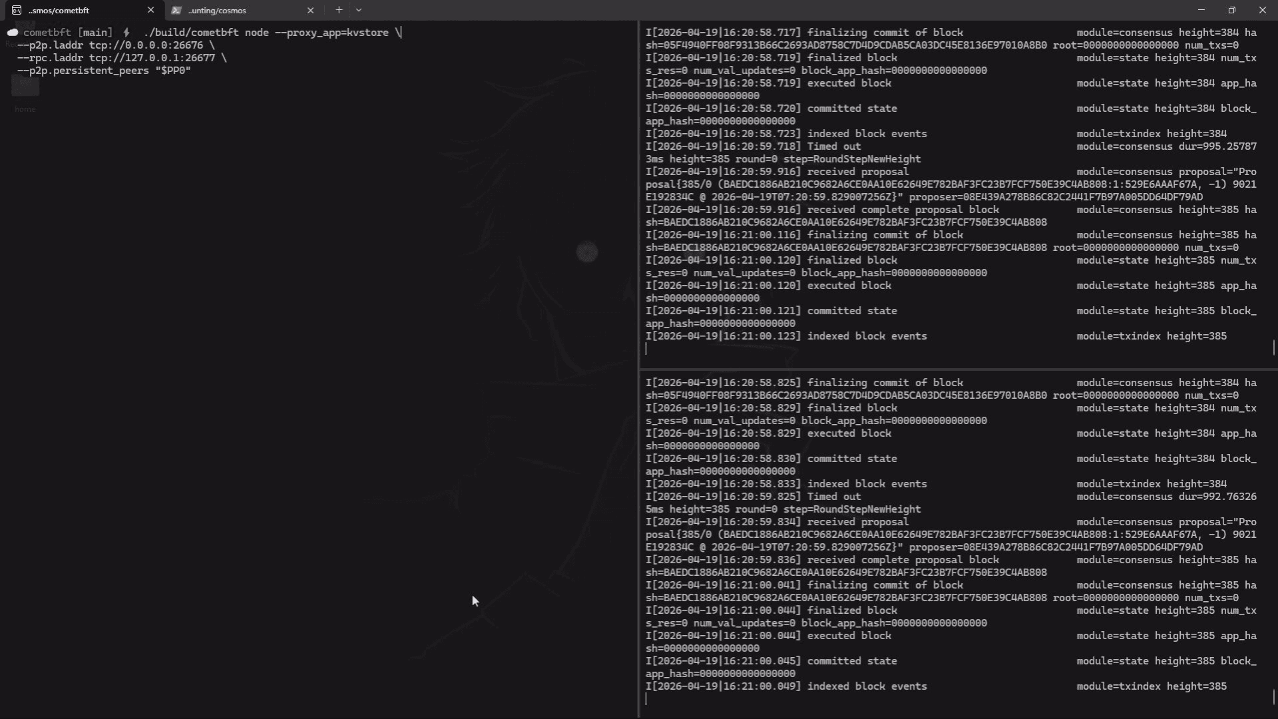Click the bottom-right pane scrollbar thumb
This screenshot has width=1278, height=719.
[1274, 697]
